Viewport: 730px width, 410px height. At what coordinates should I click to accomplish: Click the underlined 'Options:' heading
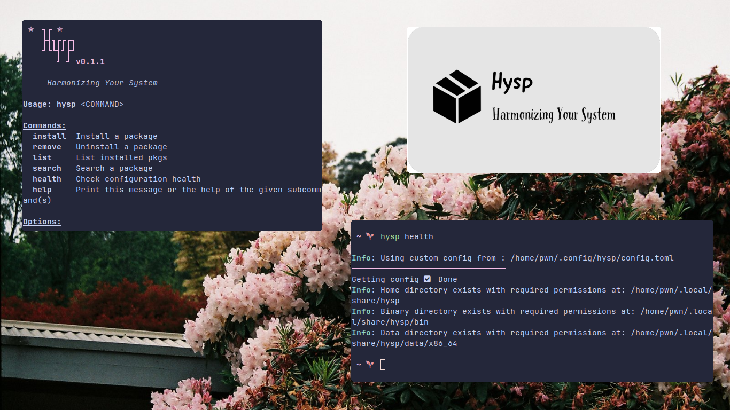pos(42,222)
